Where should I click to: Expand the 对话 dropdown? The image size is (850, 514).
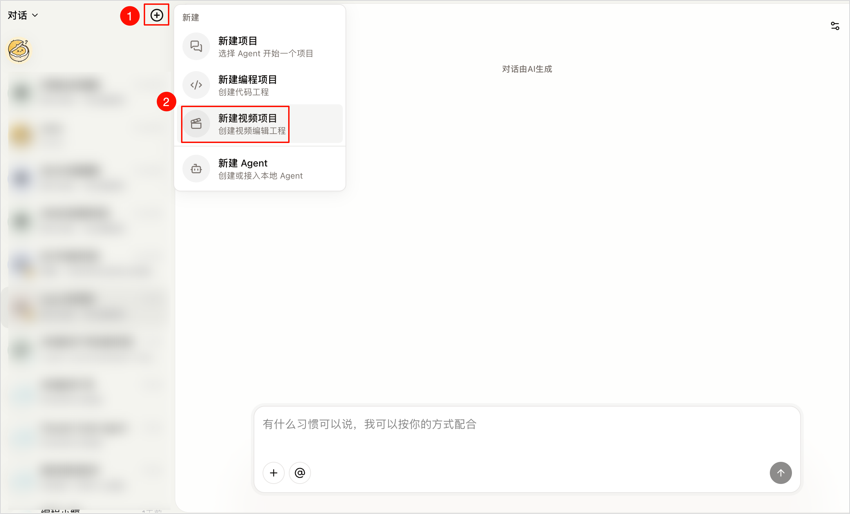(23, 15)
